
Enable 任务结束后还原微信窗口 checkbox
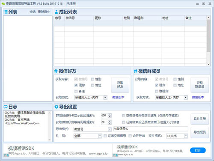[x=124, y=122]
